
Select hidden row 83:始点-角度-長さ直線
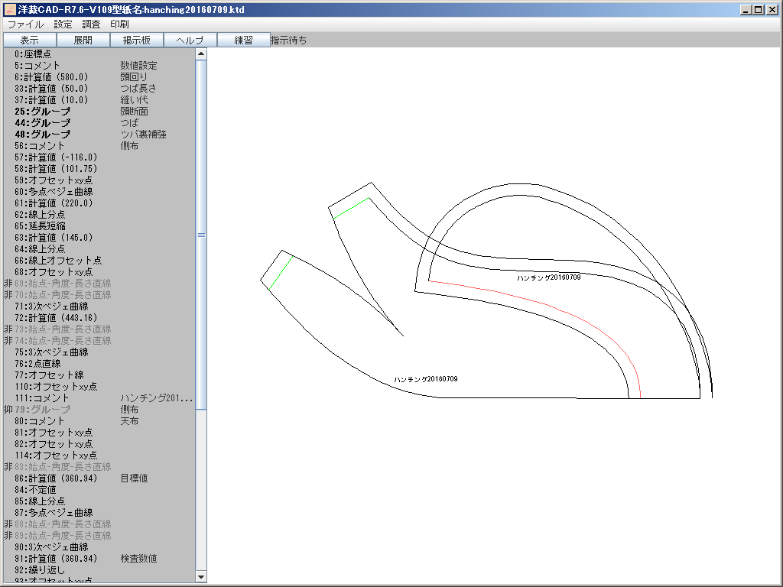99,467
